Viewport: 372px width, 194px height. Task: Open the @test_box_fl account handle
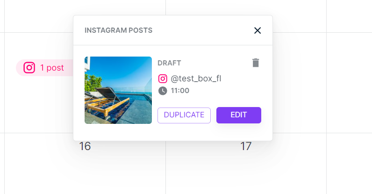click(196, 79)
